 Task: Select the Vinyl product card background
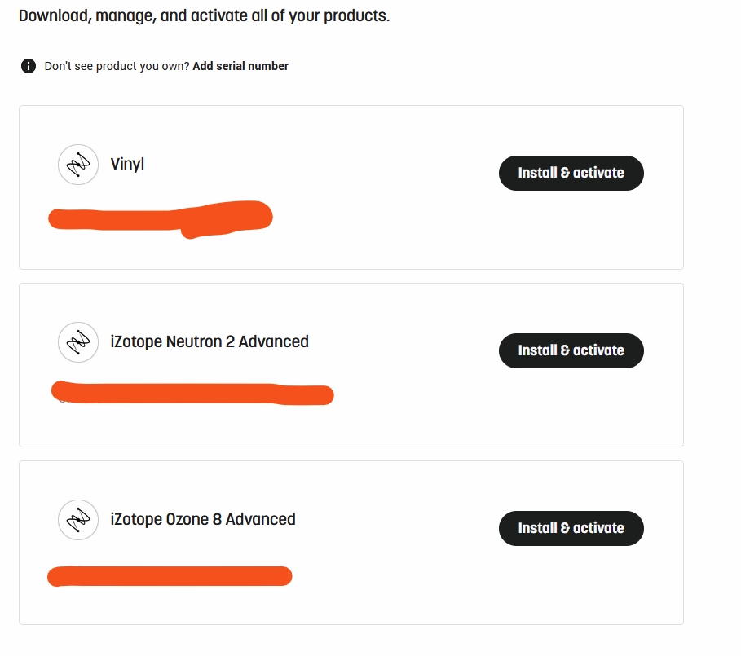click(351, 187)
